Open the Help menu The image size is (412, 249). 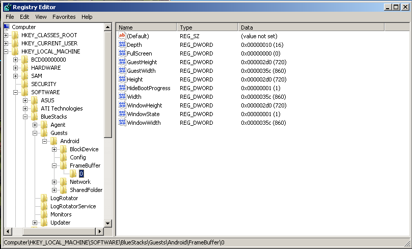87,17
